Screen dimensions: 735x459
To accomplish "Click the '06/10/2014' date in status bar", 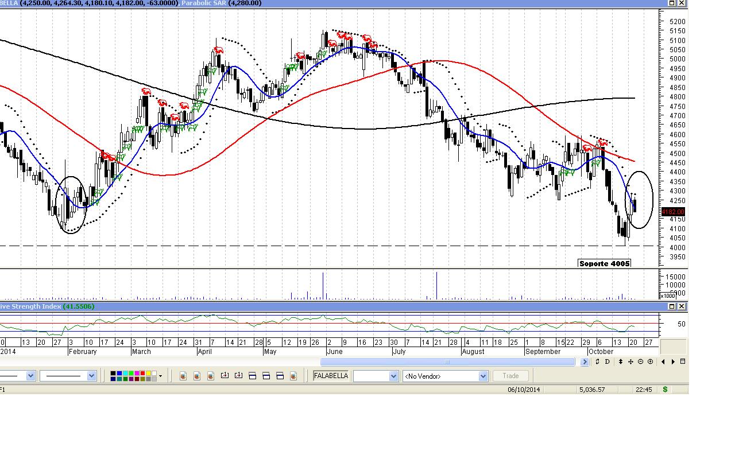I will point(524,390).
